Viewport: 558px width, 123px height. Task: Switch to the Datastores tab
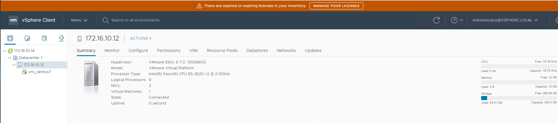tap(257, 50)
